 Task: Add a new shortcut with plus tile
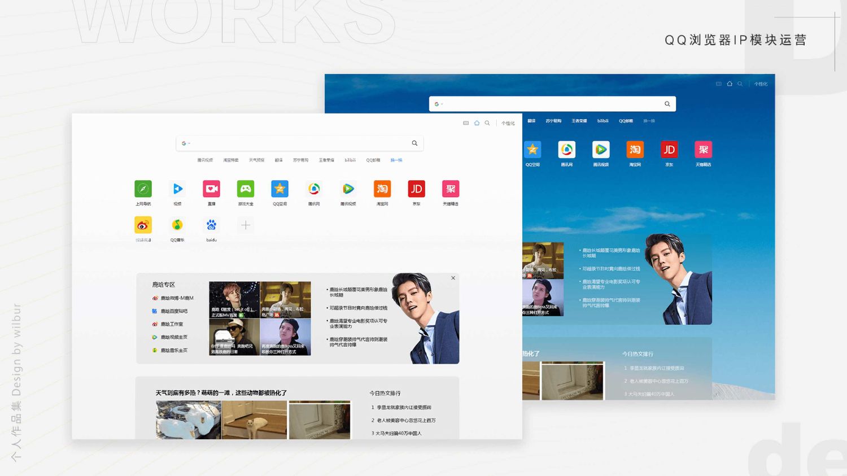246,225
